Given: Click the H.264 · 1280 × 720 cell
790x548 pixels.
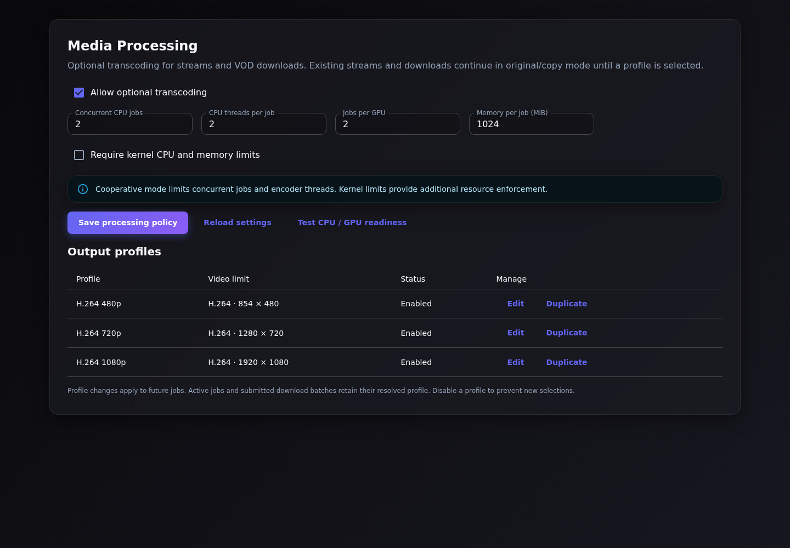Looking at the screenshot, I should 246,333.
